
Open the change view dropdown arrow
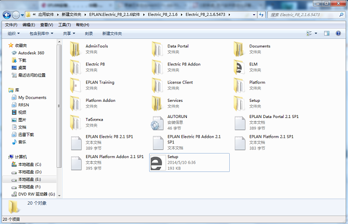pyautogui.click(x=316, y=33)
